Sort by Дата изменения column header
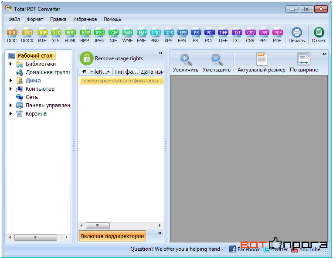The width and height of the screenshot is (333, 259). 152,72
